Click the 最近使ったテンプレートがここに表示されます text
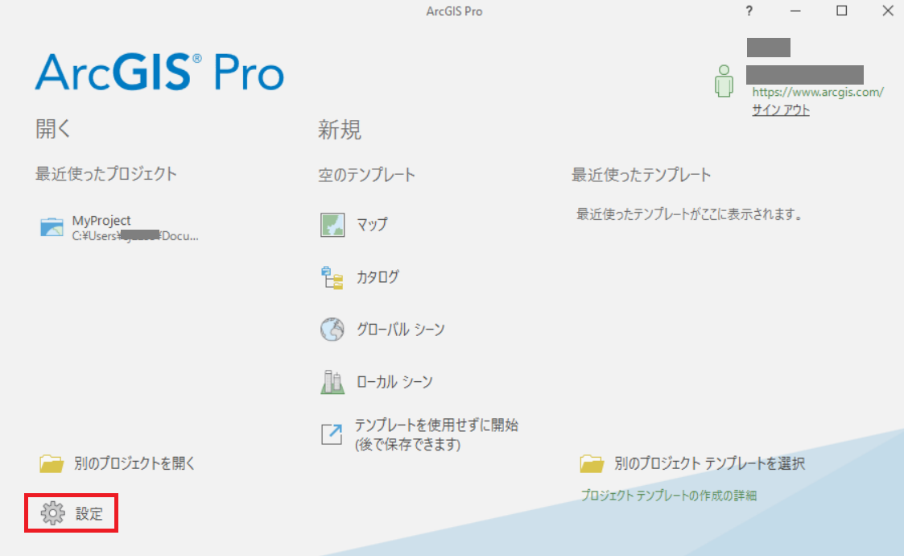This screenshot has height=556, width=904. pos(690,215)
